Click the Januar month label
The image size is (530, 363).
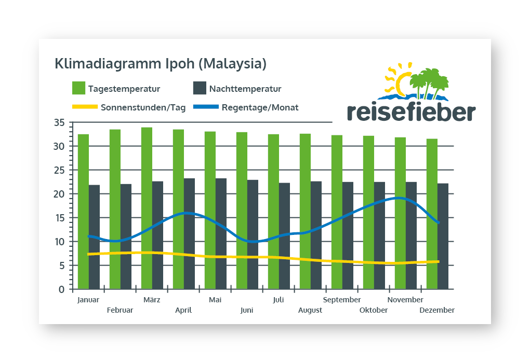(88, 300)
